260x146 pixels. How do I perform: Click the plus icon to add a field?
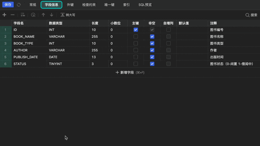point(4,15)
